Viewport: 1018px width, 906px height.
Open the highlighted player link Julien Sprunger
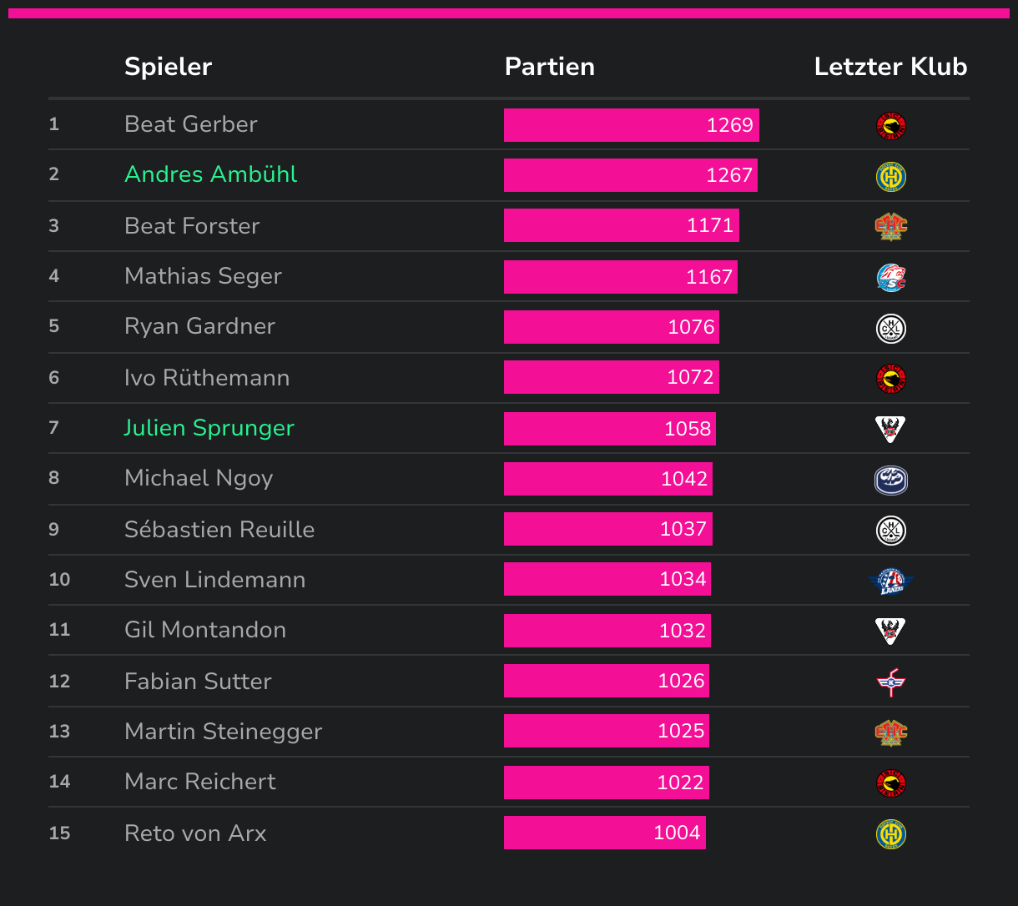209,428
